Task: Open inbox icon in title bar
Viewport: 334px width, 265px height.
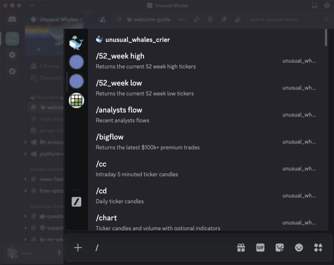Action: [x=315, y=6]
